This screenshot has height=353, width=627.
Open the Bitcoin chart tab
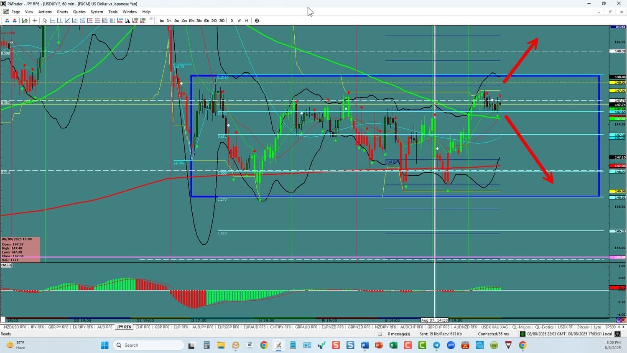(x=583, y=327)
